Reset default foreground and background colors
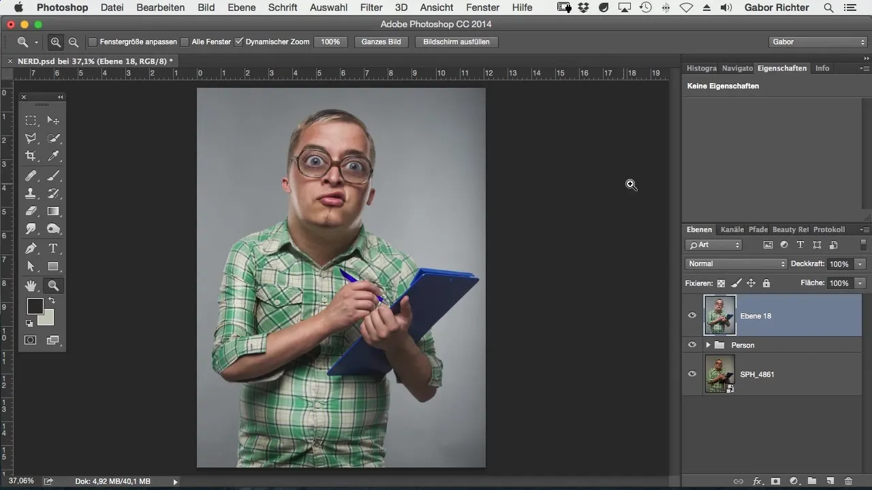Image resolution: width=872 pixels, height=490 pixels. point(29,323)
